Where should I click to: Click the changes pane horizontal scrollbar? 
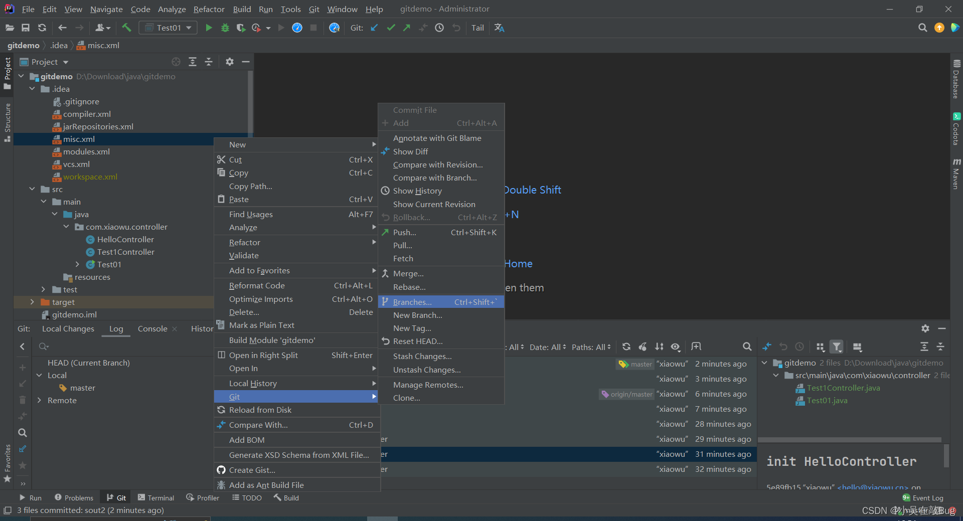850,440
